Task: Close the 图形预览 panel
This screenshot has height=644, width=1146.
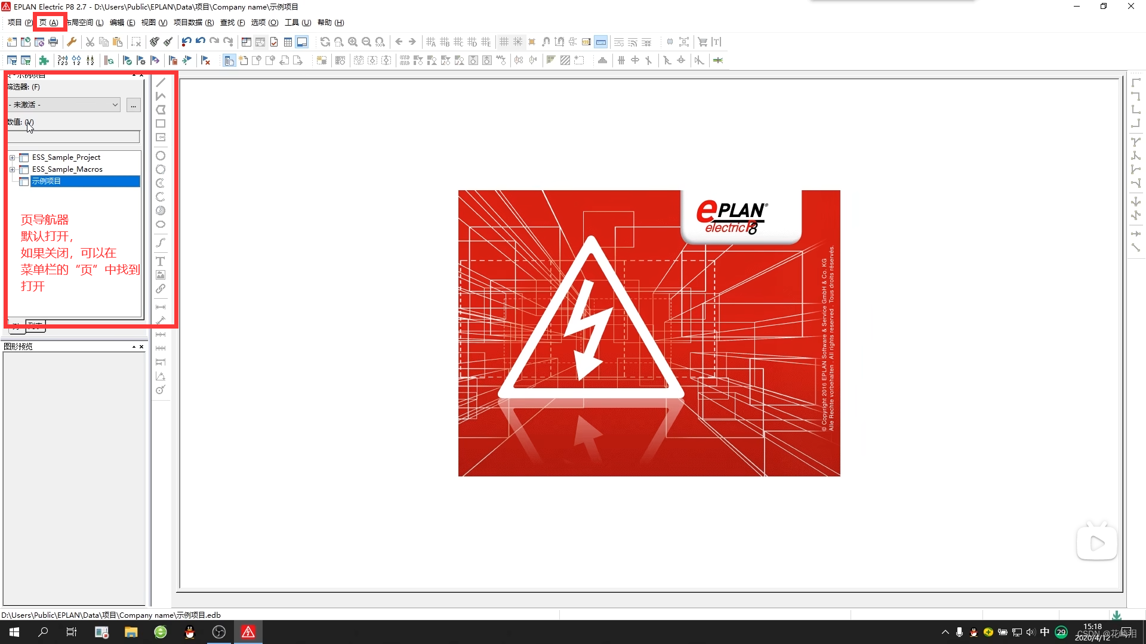Action: 141,346
